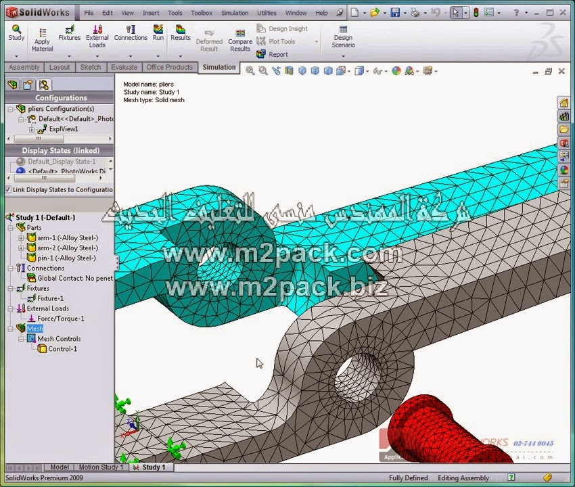Screen dimensions: 575x487
Task: Click the Help question mark icon
Action: click(x=516, y=13)
